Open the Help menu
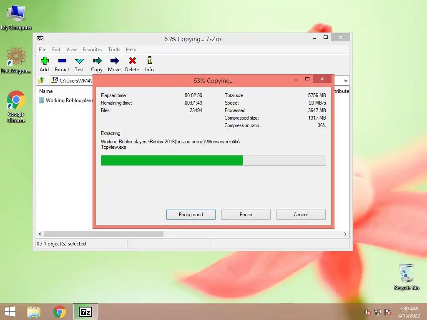Image resolution: width=427 pixels, height=320 pixels. coord(131,50)
